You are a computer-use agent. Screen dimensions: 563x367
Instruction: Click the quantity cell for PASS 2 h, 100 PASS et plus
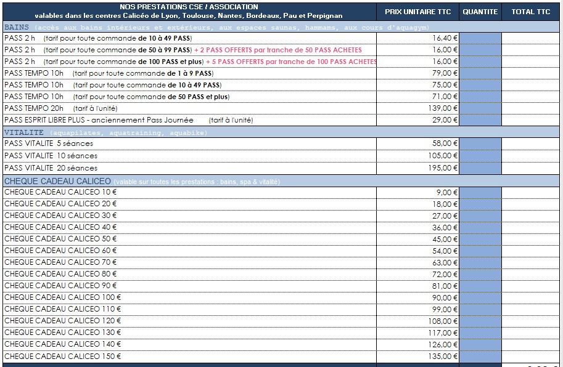tap(480, 62)
